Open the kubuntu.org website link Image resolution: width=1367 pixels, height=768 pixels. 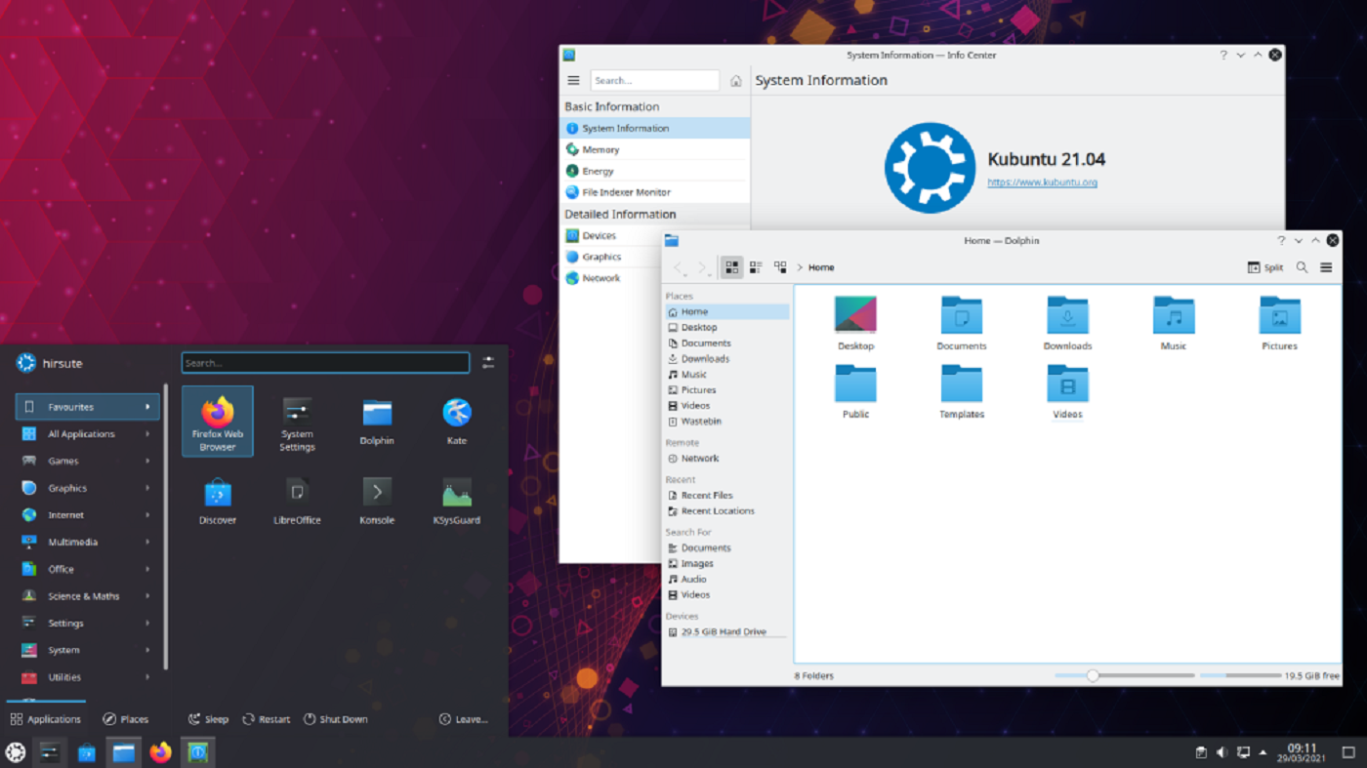(x=1043, y=182)
